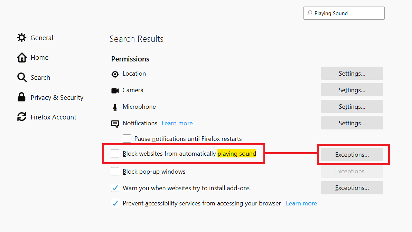Focus the preferences search field
This screenshot has width=412, height=232.
click(x=347, y=13)
